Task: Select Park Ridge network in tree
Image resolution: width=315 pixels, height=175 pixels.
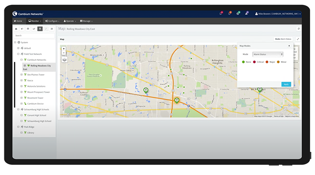Action: click(29, 127)
